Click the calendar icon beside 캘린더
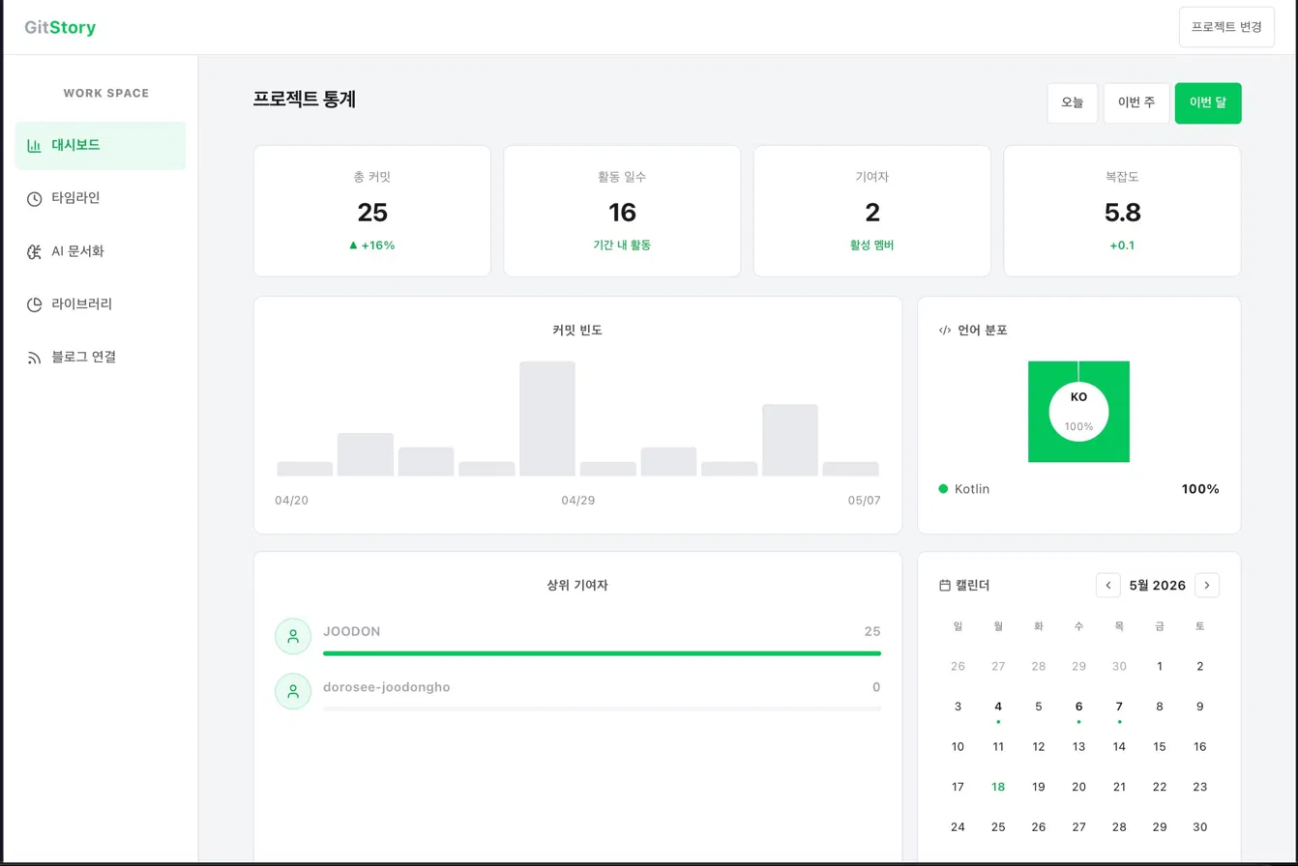 pyautogui.click(x=945, y=586)
